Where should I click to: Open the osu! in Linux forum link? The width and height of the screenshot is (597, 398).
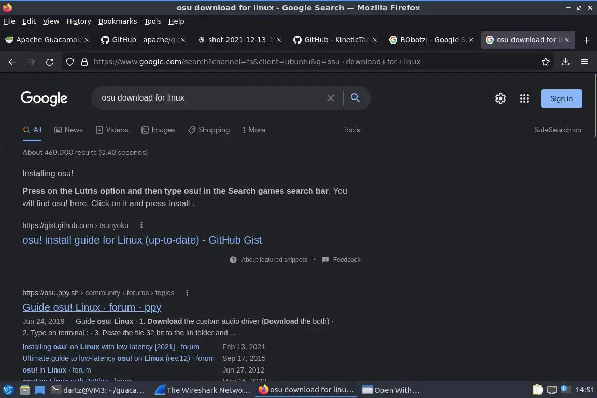pos(56,370)
